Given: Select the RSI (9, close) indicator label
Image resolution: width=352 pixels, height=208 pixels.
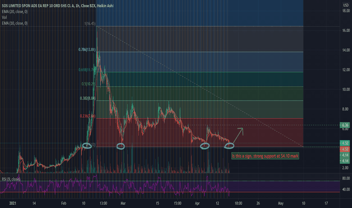Looking at the screenshot, I should pyautogui.click(x=11, y=179).
